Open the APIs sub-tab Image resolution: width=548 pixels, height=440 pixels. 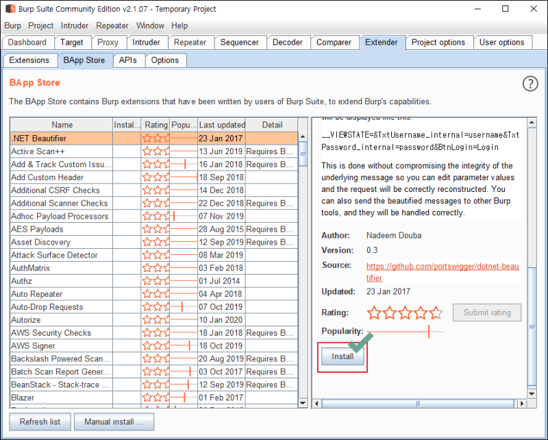pyautogui.click(x=128, y=60)
